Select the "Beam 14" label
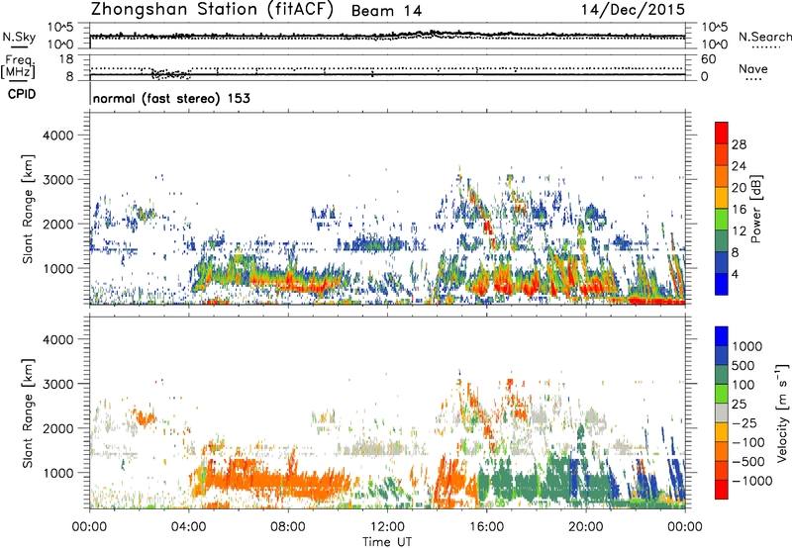792x548 pixels. [x=386, y=11]
